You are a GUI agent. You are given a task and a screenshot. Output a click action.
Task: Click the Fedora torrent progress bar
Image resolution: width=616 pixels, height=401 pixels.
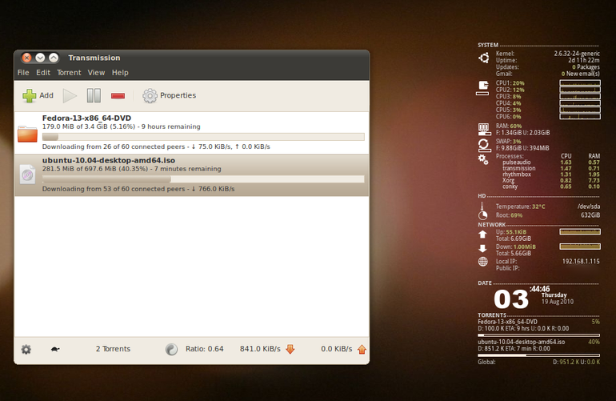click(x=203, y=137)
